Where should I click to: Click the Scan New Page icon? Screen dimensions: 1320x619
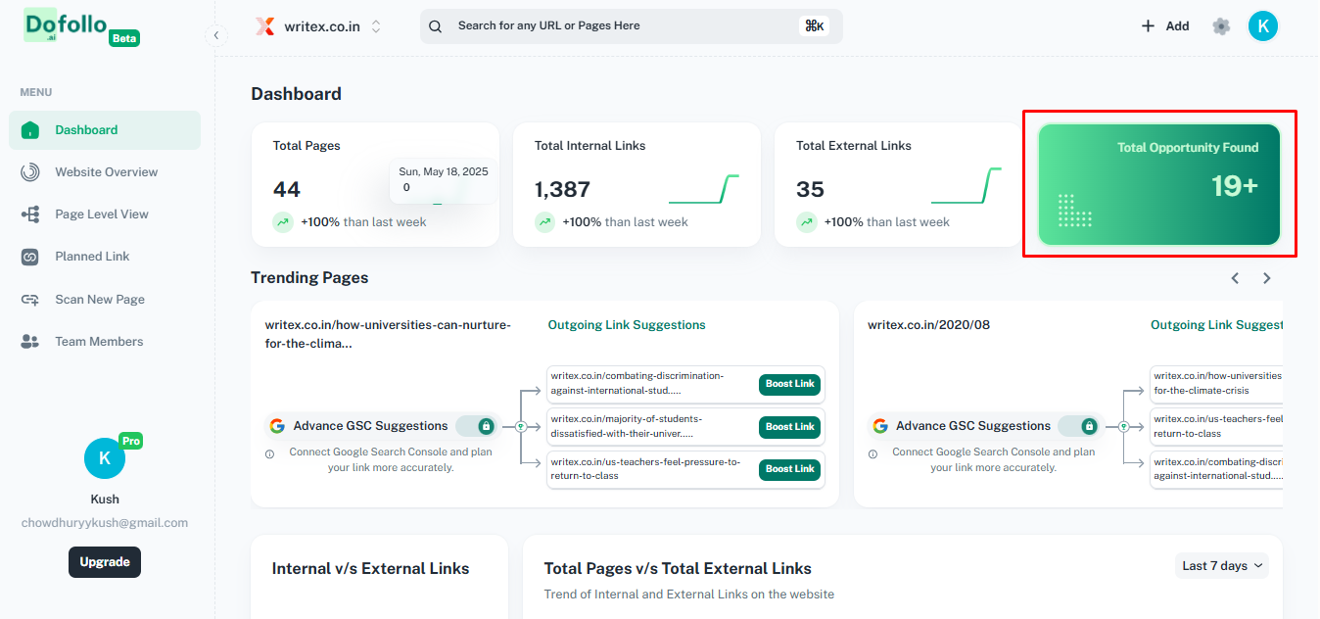coord(30,300)
